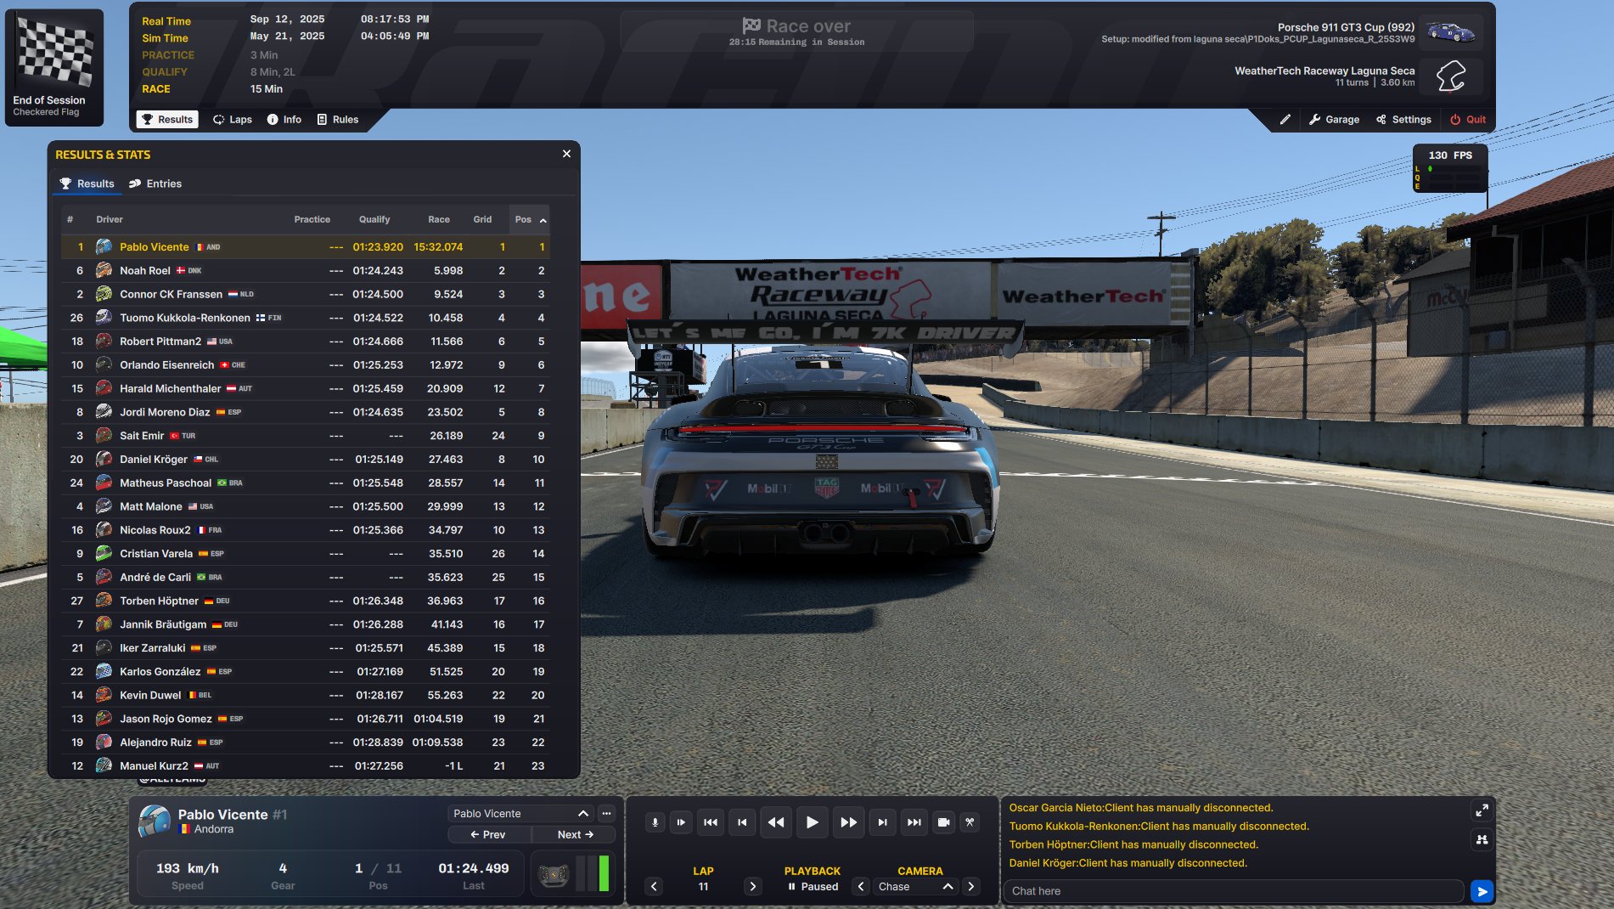The image size is (1614, 909).
Task: Select Robert Pittman2 in the results
Action: [306, 342]
